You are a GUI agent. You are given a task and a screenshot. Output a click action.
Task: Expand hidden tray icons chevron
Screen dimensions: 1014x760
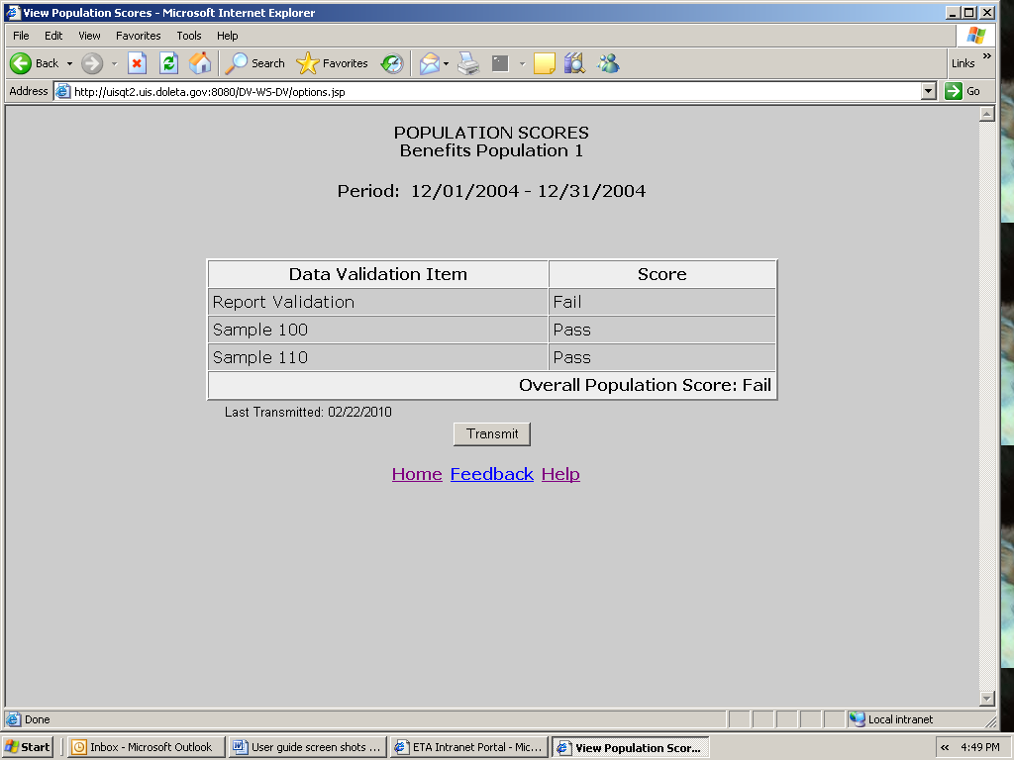(x=945, y=747)
